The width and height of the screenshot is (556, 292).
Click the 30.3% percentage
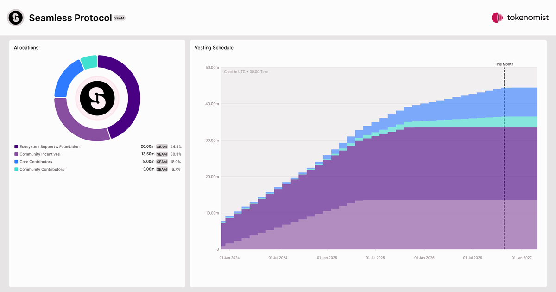pos(176,154)
